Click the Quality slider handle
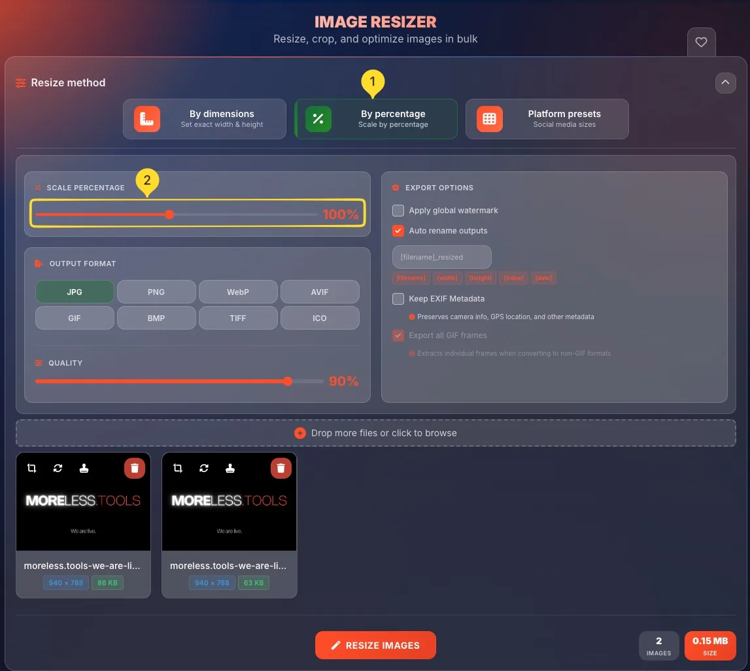Image resolution: width=750 pixels, height=671 pixels. click(x=288, y=381)
